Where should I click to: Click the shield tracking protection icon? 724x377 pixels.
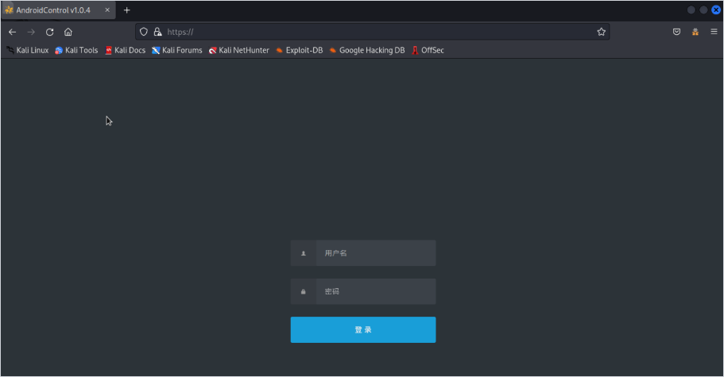tap(144, 32)
